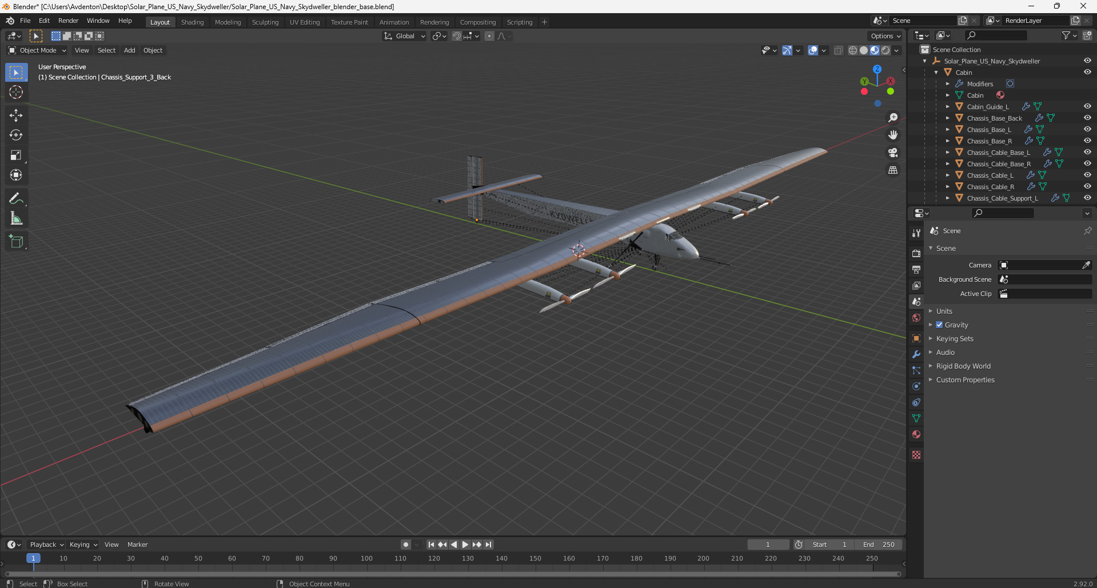
Task: Open the Add menu in viewport
Action: coord(130,50)
